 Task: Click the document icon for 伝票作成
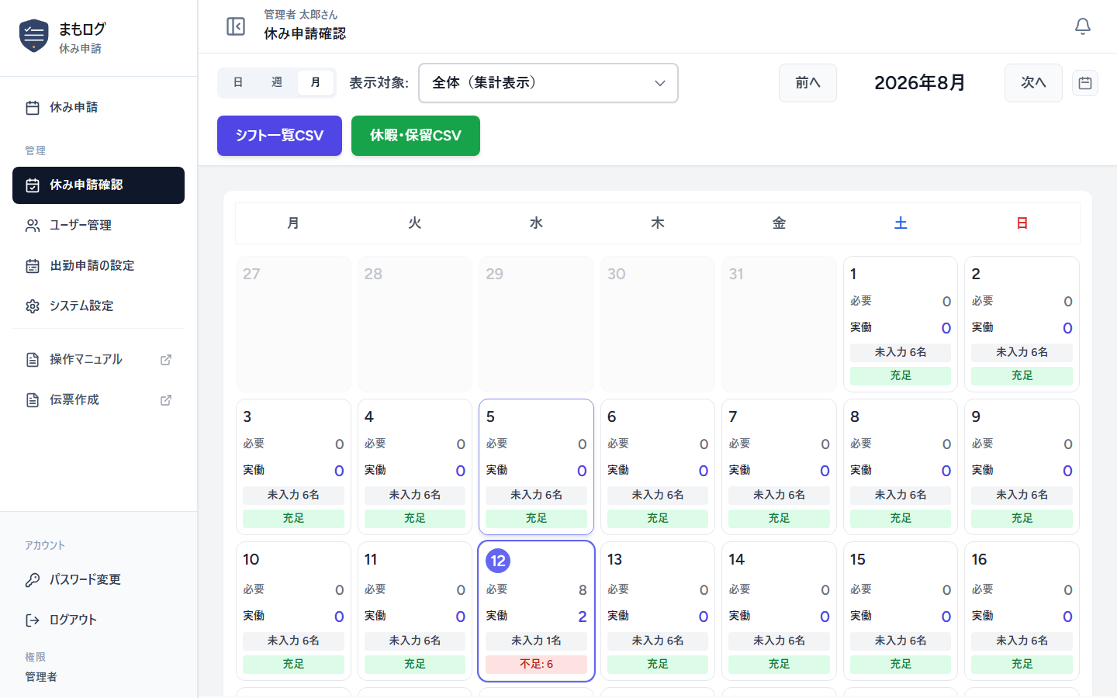point(33,400)
